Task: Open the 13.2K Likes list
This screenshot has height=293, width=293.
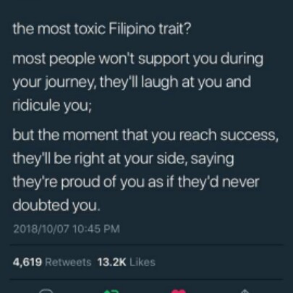Action: click(x=127, y=262)
